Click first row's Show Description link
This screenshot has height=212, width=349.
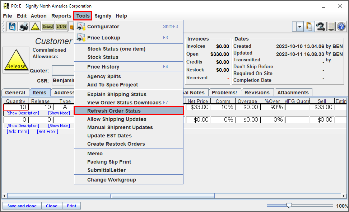click(23, 113)
